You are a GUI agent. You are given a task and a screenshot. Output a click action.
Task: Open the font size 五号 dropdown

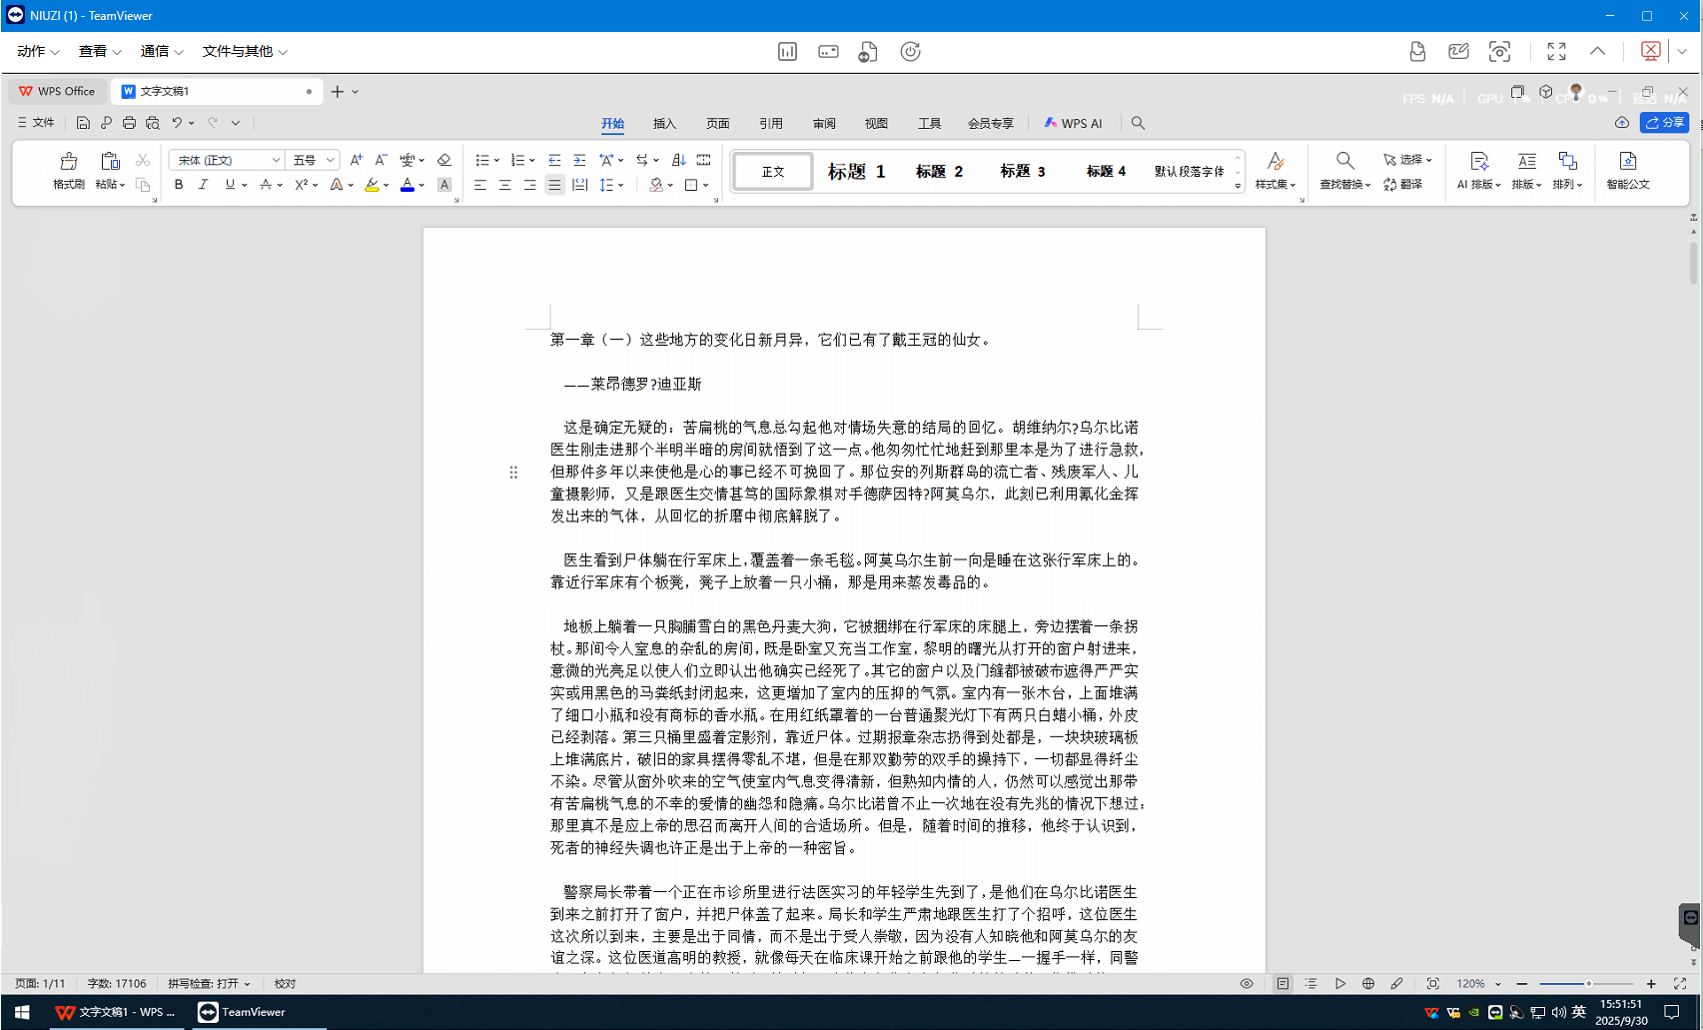click(330, 160)
